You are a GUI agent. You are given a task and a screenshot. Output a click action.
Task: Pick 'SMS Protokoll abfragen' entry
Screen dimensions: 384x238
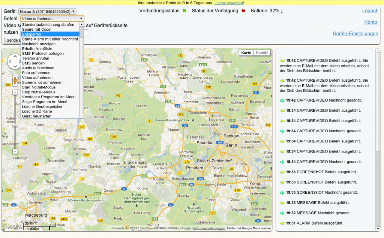pyautogui.click(x=50, y=53)
